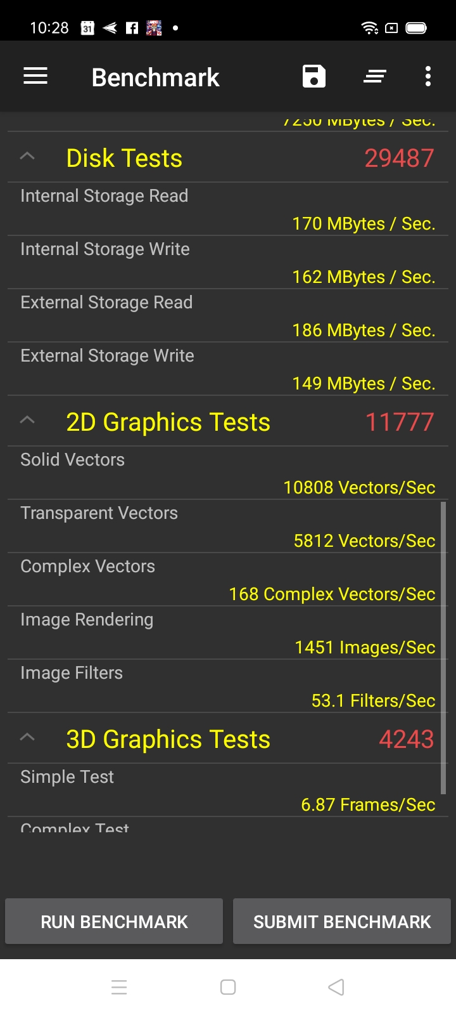Tap the Android home navigation icon
Image resolution: width=456 pixels, height=1015 pixels.
pos(228,987)
